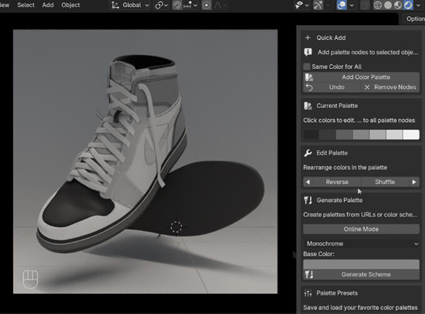Select wireframe viewport shading icon

point(377,5)
